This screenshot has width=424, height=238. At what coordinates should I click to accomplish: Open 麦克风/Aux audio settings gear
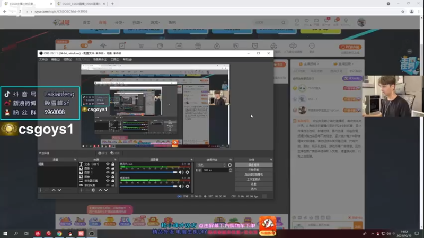(188, 172)
